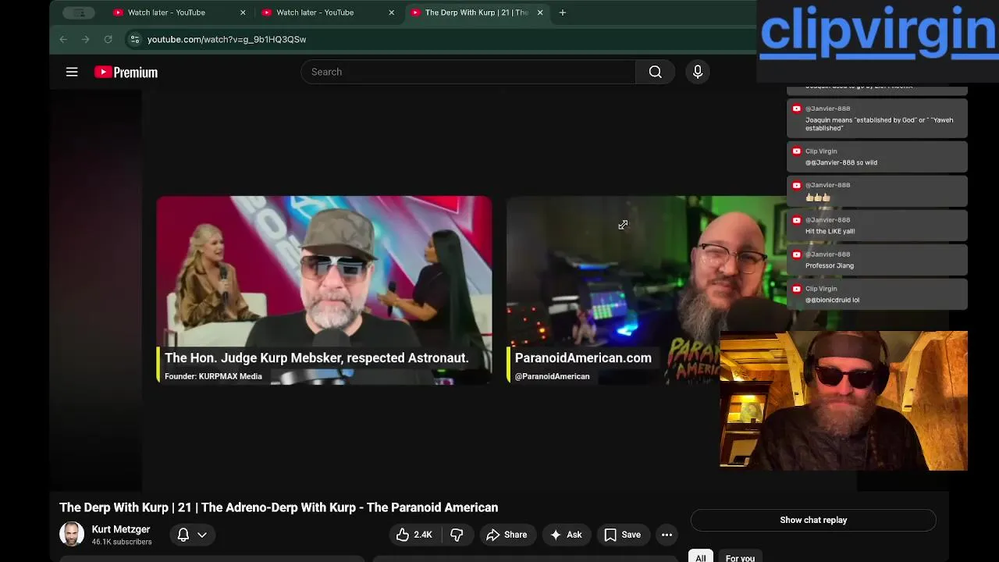Open site information icon in address bar
The width and height of the screenshot is (999, 562).
pos(134,39)
